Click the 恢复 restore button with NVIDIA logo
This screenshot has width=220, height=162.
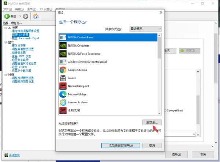tap(190, 51)
